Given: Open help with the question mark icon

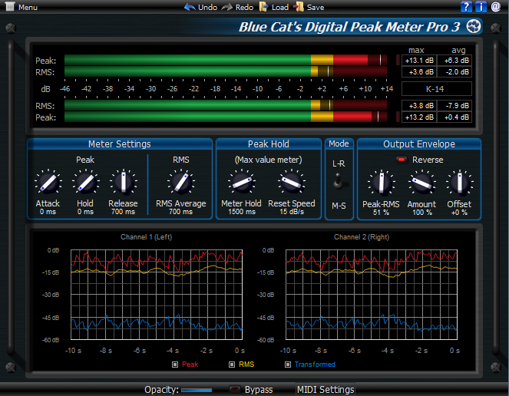Looking at the screenshot, I should pyautogui.click(x=466, y=6).
